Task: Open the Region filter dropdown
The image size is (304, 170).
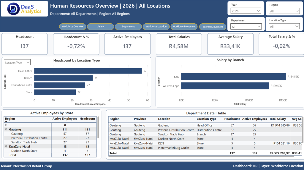Action: pos(284,11)
